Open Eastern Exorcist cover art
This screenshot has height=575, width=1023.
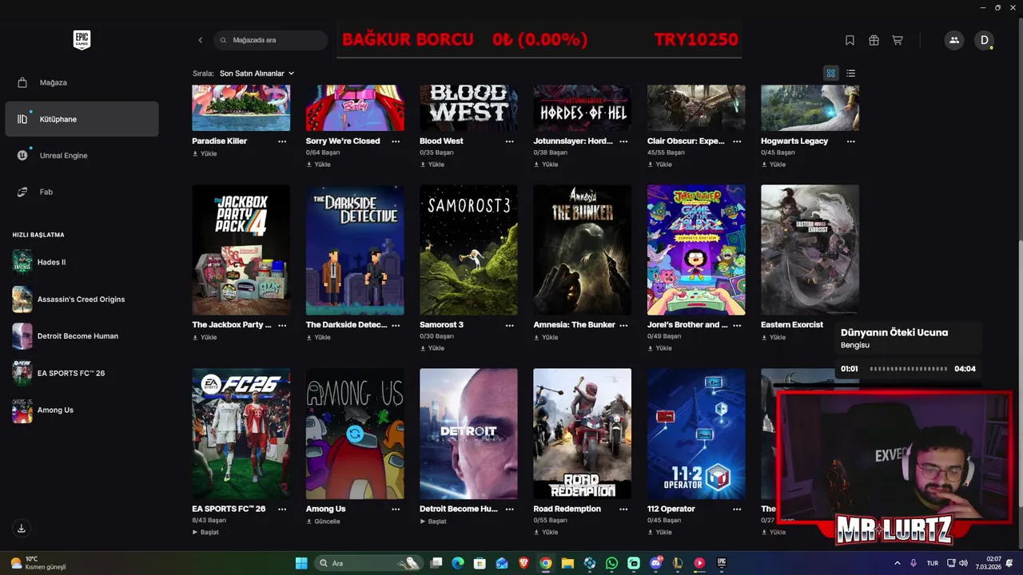810,250
